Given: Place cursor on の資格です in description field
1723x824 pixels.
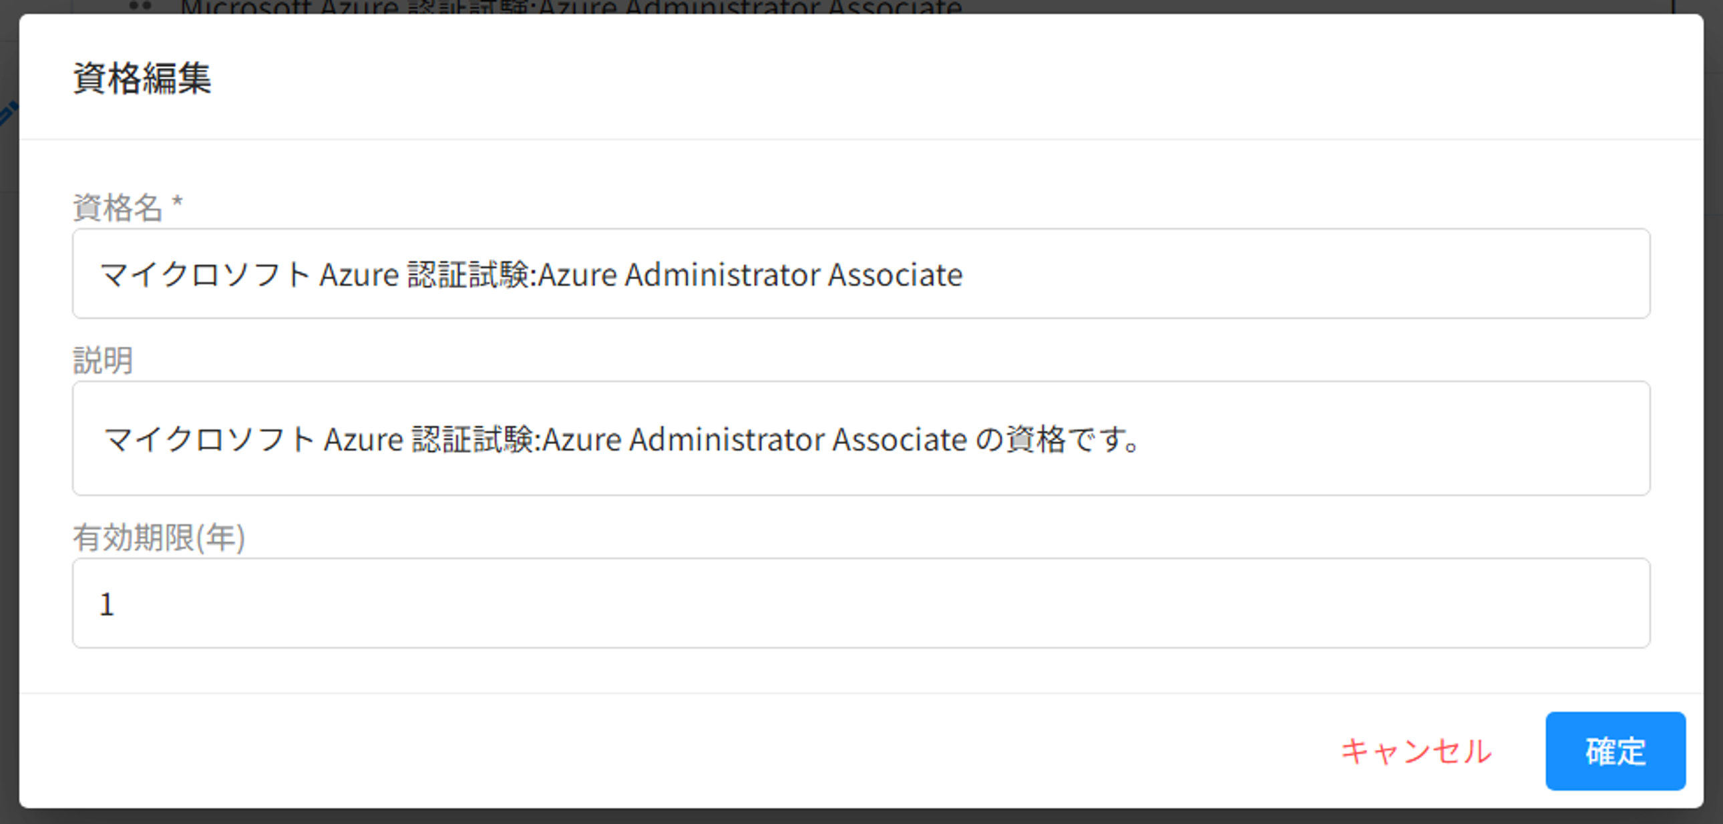Looking at the screenshot, I should (1057, 440).
